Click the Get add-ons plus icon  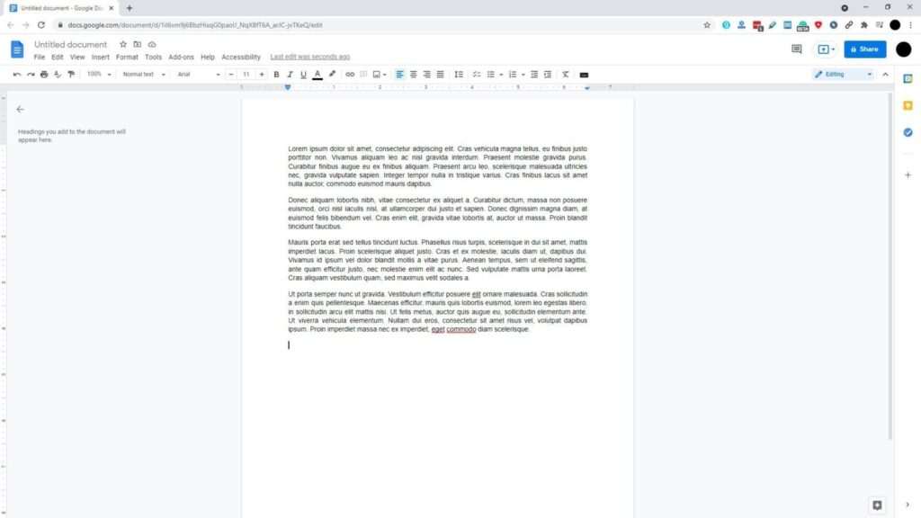click(x=908, y=175)
